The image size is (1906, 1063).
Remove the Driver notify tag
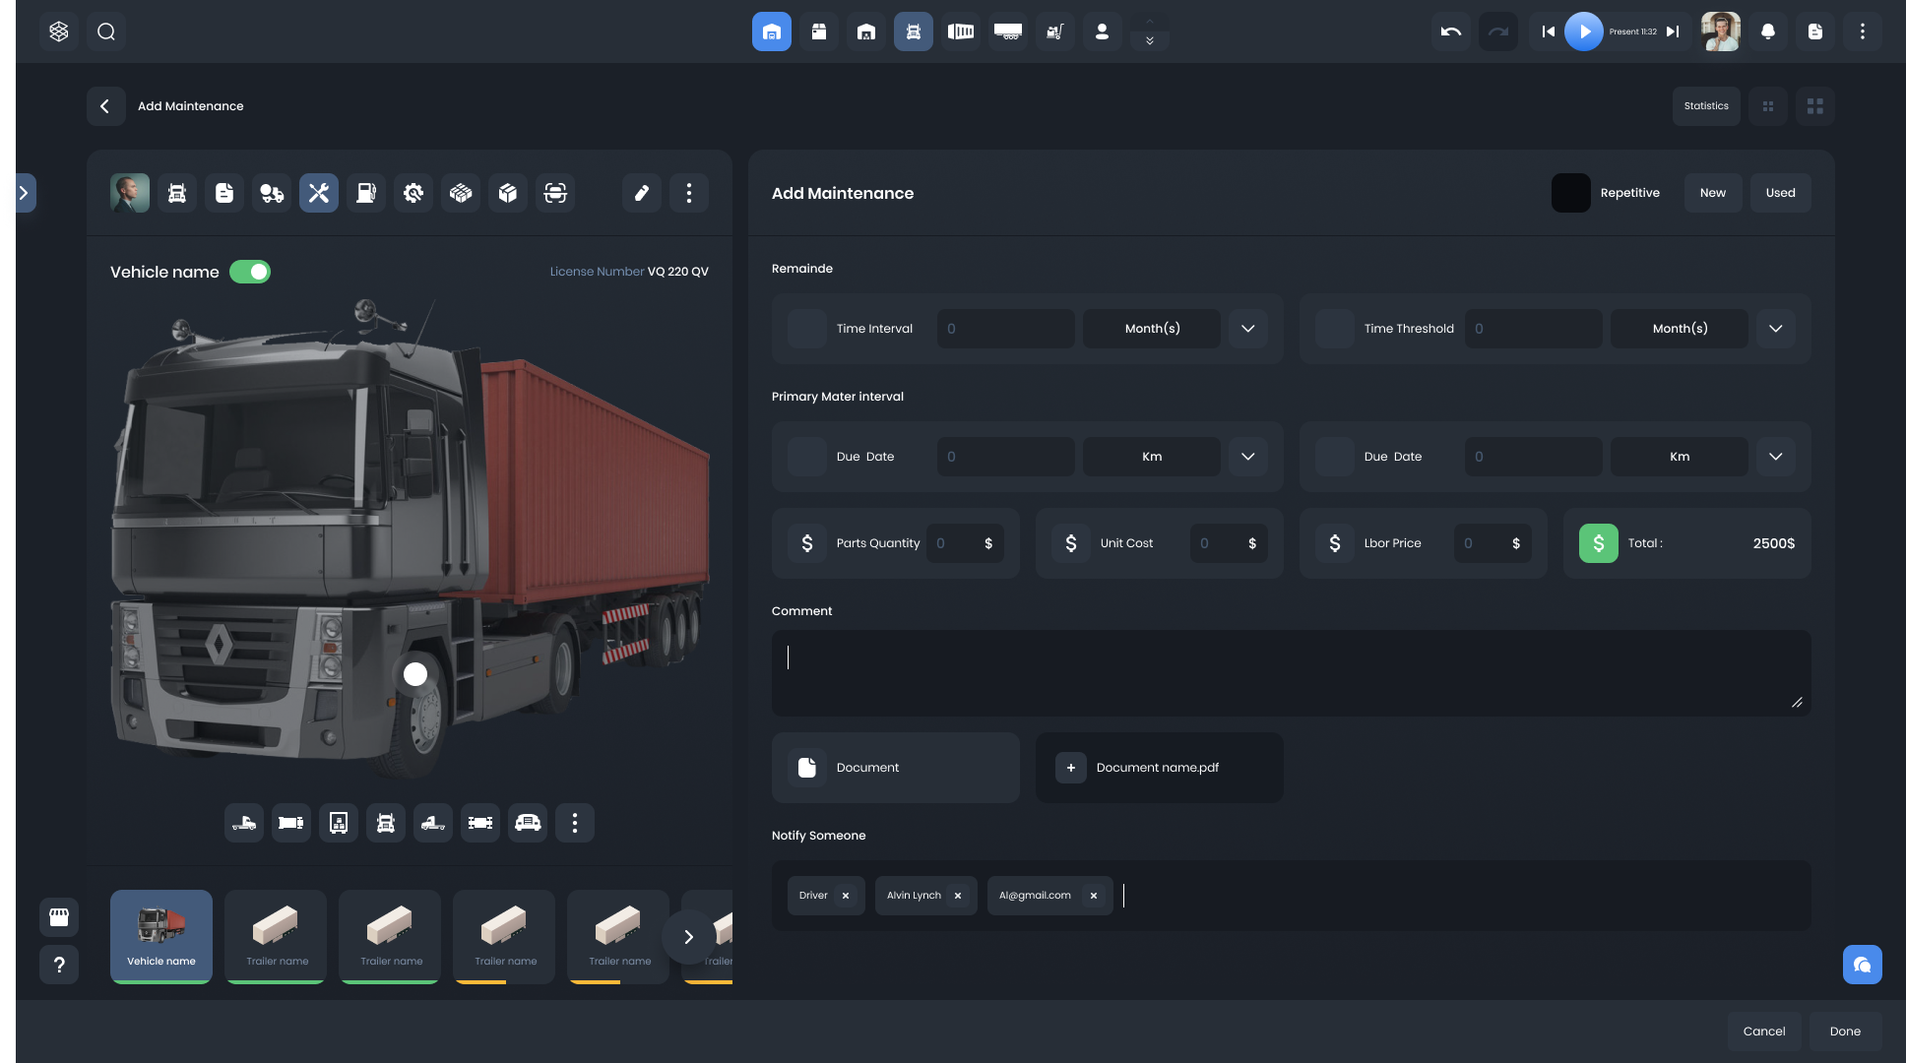click(x=846, y=896)
